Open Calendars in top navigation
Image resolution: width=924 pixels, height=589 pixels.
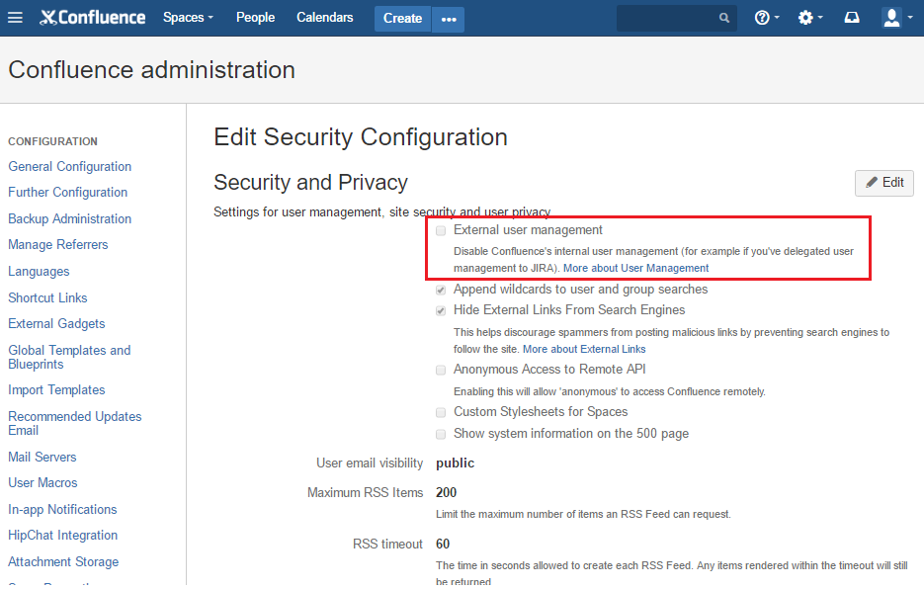tap(325, 18)
